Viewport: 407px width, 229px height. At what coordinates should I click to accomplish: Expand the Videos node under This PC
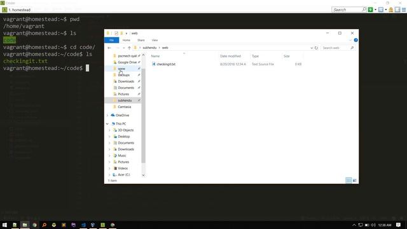(109, 168)
